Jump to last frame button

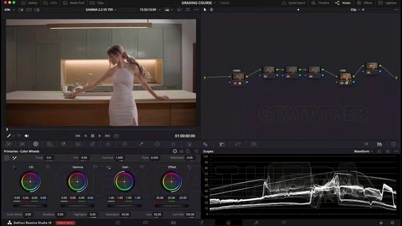pyautogui.click(x=107, y=136)
